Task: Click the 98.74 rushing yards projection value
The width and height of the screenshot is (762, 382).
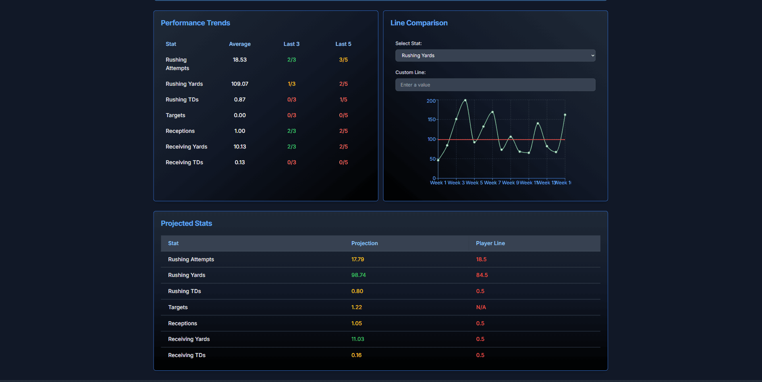Action: point(358,275)
